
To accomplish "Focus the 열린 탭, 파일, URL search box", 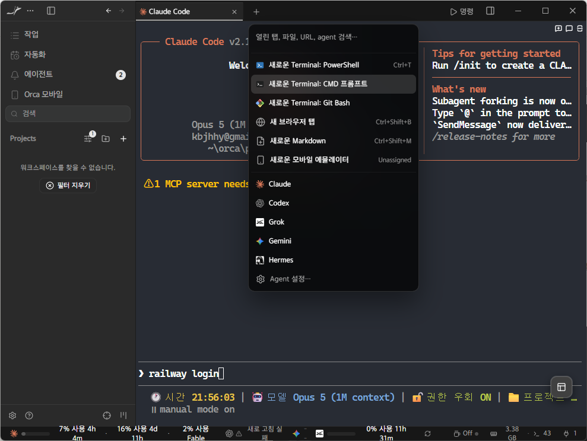I will click(333, 37).
